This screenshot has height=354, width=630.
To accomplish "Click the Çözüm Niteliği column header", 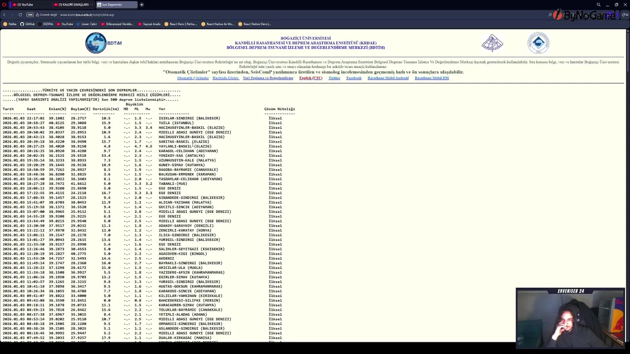I will [x=280, y=109].
